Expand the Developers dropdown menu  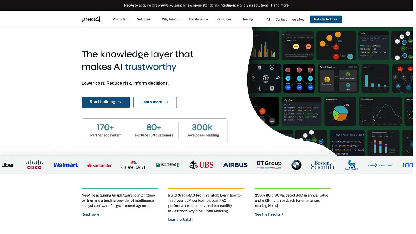coord(199,19)
